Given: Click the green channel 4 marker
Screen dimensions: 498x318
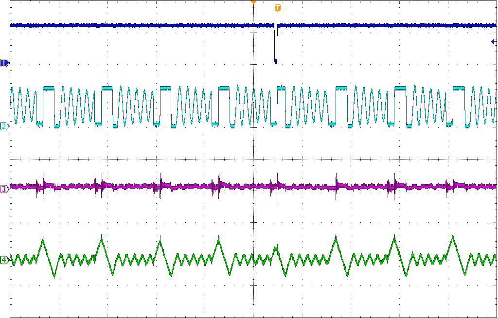Looking at the screenshot, I should 4,260.
